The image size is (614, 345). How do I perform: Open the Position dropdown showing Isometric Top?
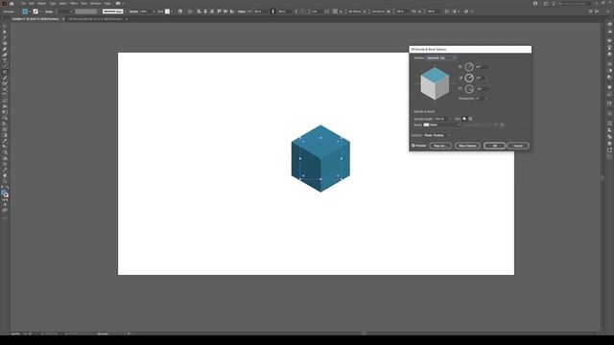pyautogui.click(x=441, y=57)
